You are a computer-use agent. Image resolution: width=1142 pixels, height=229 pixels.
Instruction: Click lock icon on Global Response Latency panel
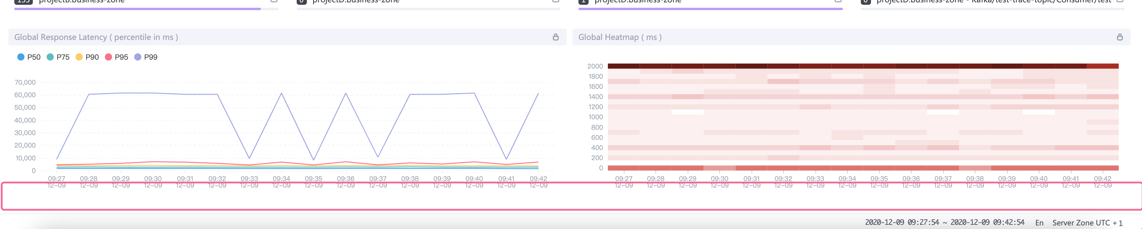pos(555,37)
